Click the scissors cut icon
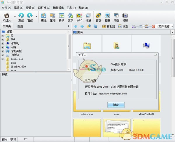175x142 pixels. pyautogui.click(x=134, y=27)
